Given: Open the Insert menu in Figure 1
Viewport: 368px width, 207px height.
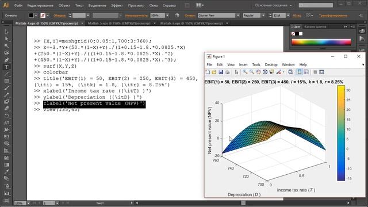Looking at the screenshot, I should pos(243,64).
